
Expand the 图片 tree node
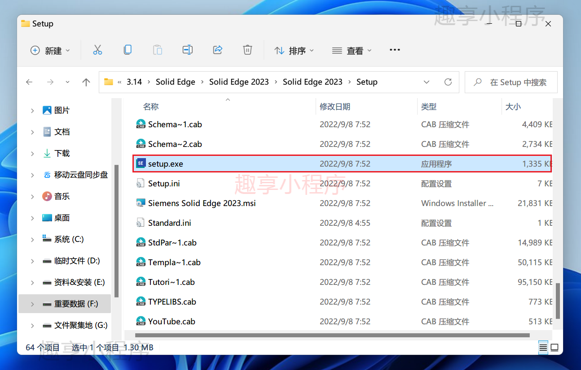[32, 110]
